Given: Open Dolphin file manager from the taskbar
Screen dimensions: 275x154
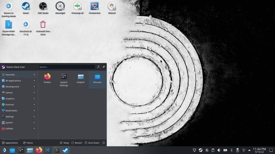Looking at the screenshot, I should pyautogui.click(x=30, y=150).
